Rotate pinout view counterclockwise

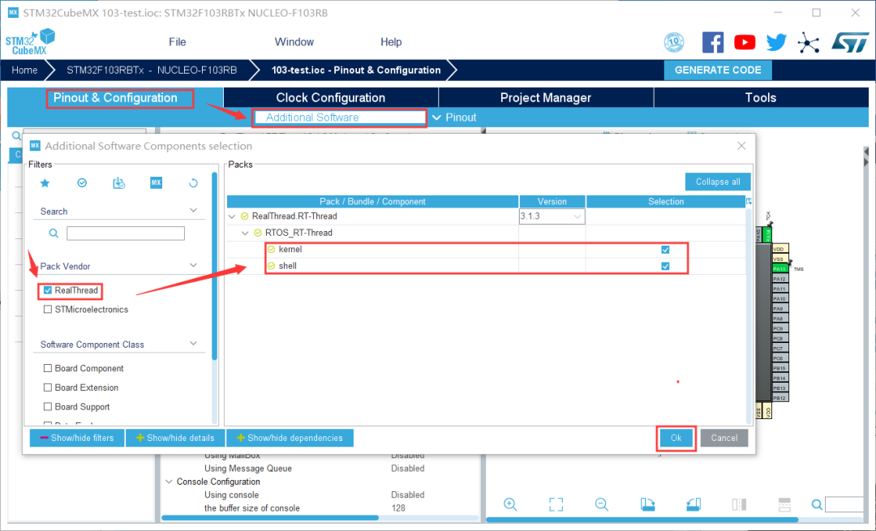693,505
